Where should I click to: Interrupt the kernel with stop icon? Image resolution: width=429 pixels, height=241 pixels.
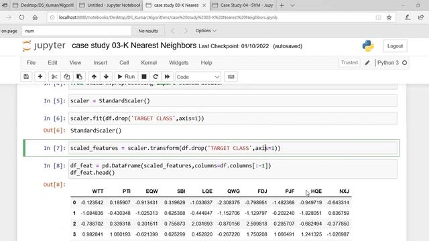[x=144, y=77]
